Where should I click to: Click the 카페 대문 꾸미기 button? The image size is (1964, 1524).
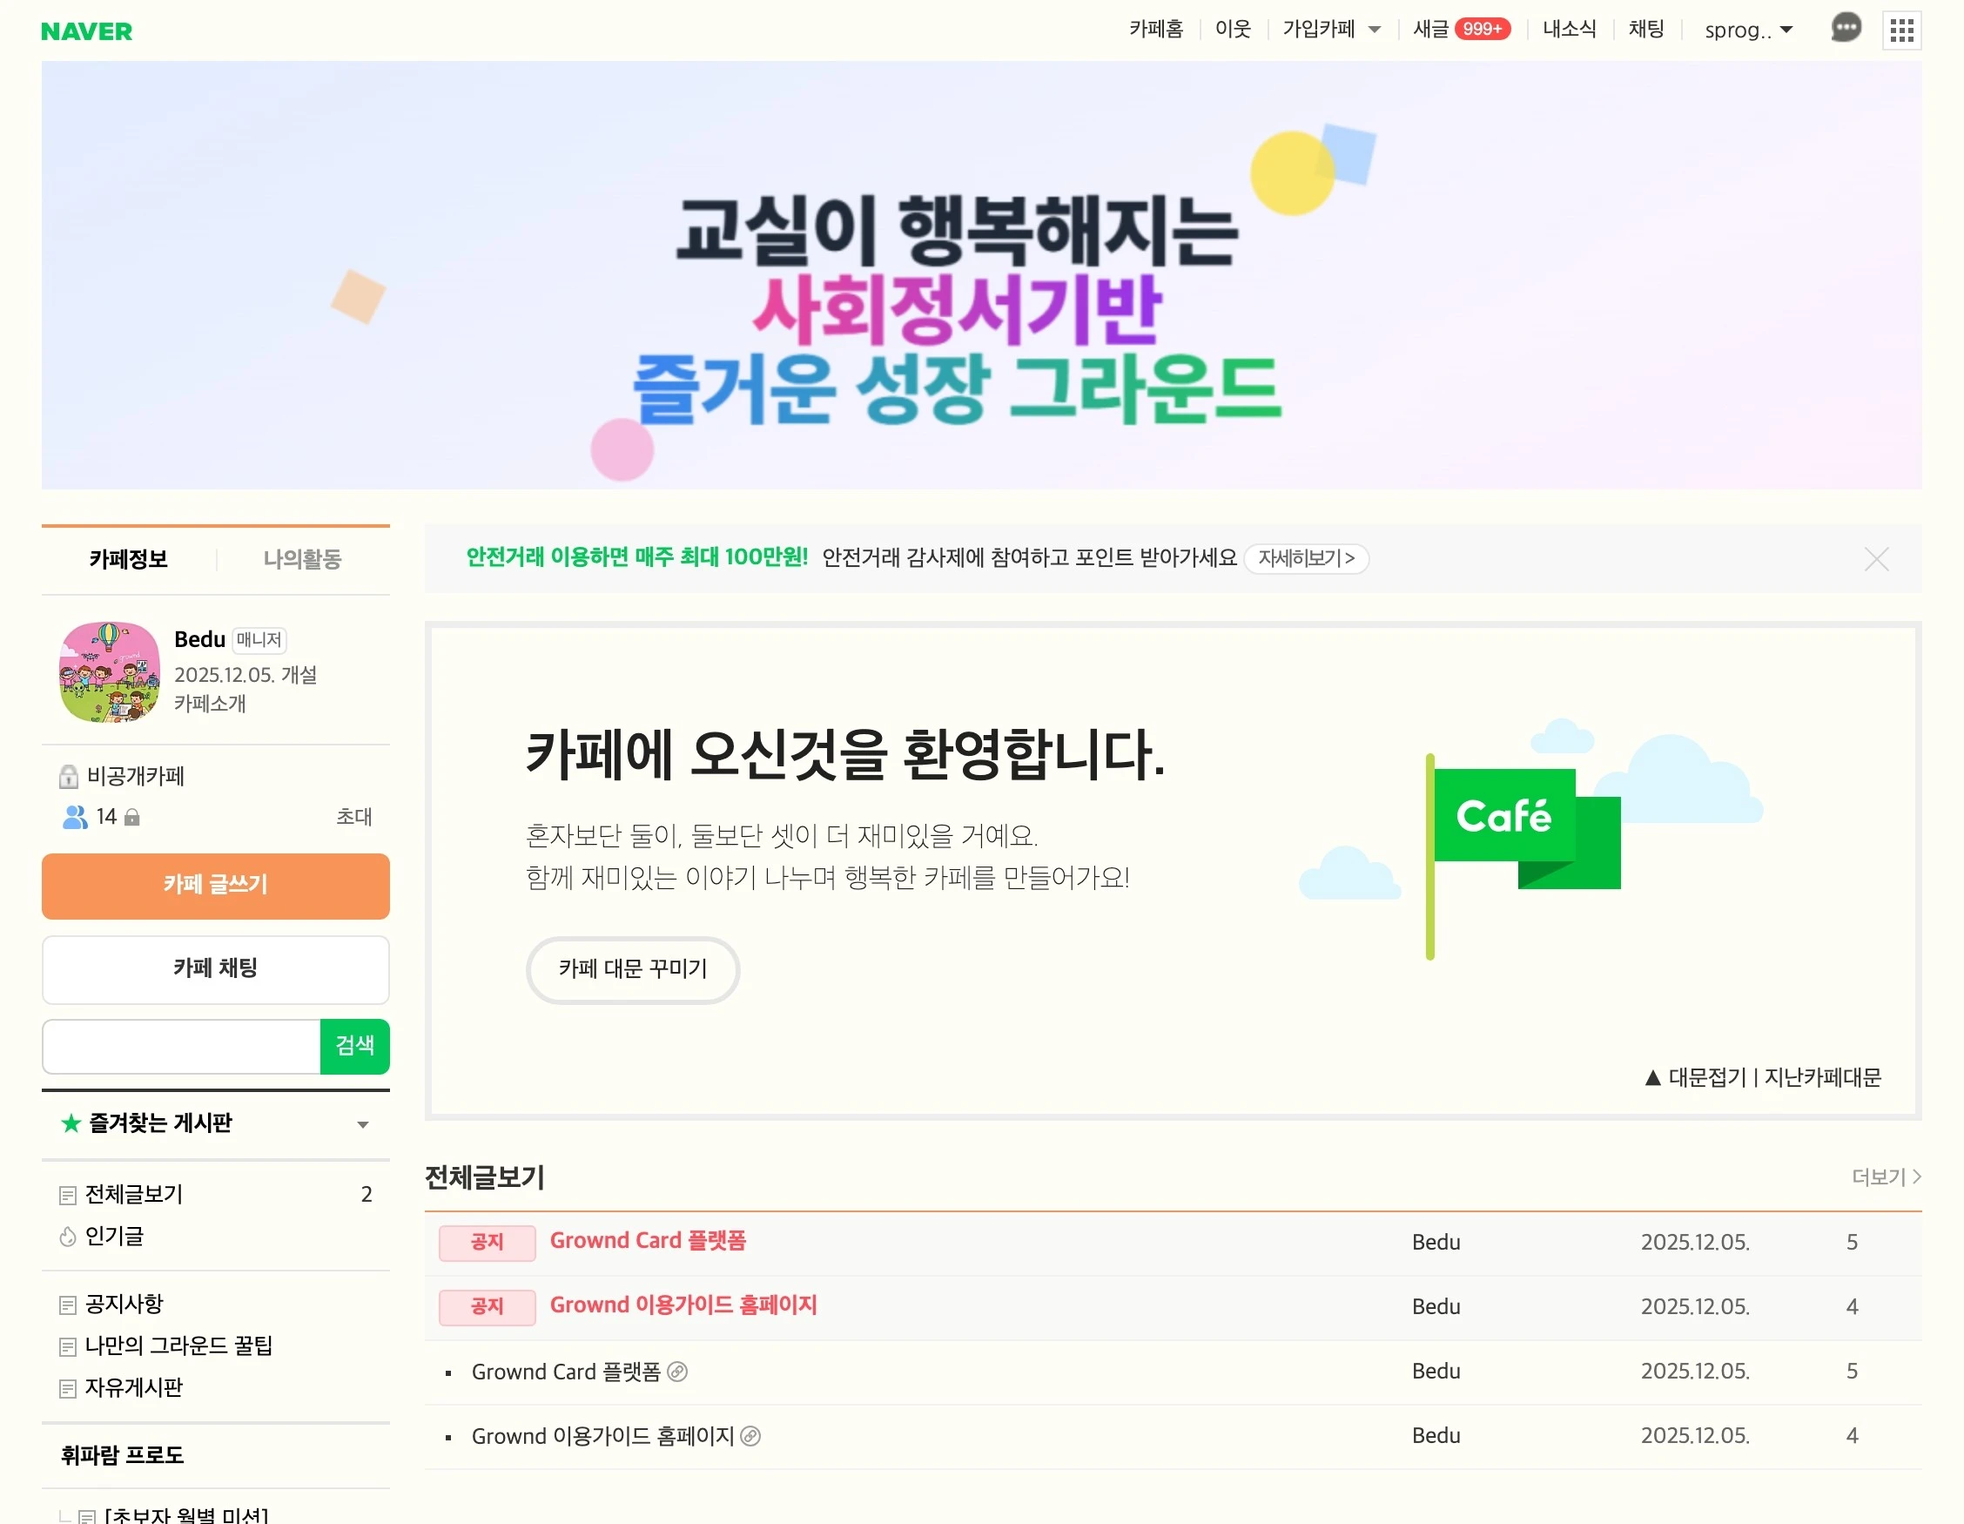pyautogui.click(x=632, y=969)
